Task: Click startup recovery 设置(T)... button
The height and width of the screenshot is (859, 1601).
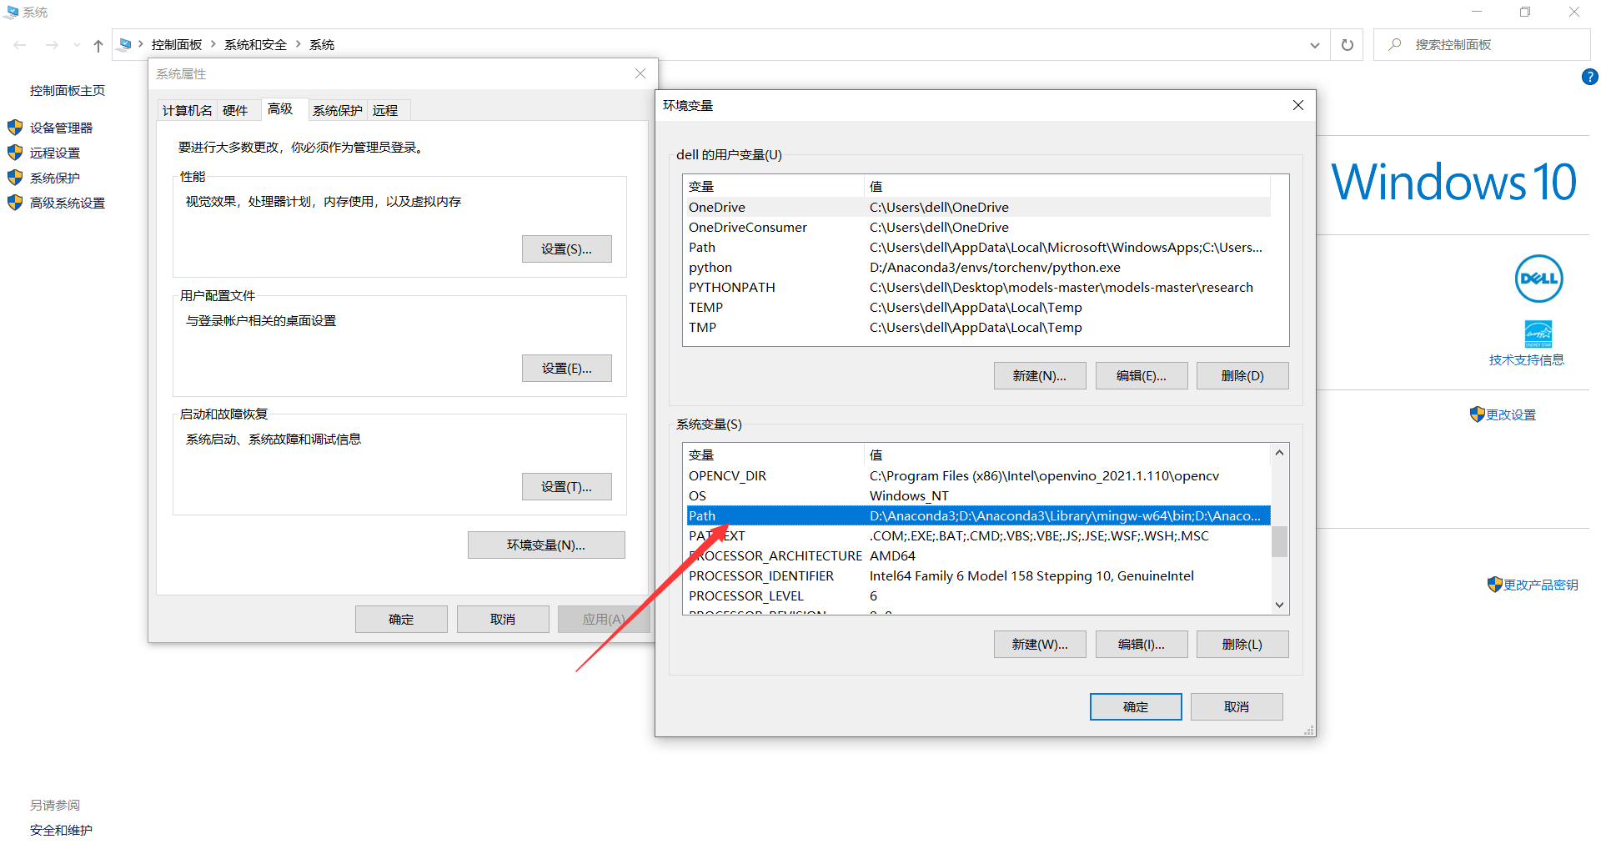Action: tap(567, 486)
